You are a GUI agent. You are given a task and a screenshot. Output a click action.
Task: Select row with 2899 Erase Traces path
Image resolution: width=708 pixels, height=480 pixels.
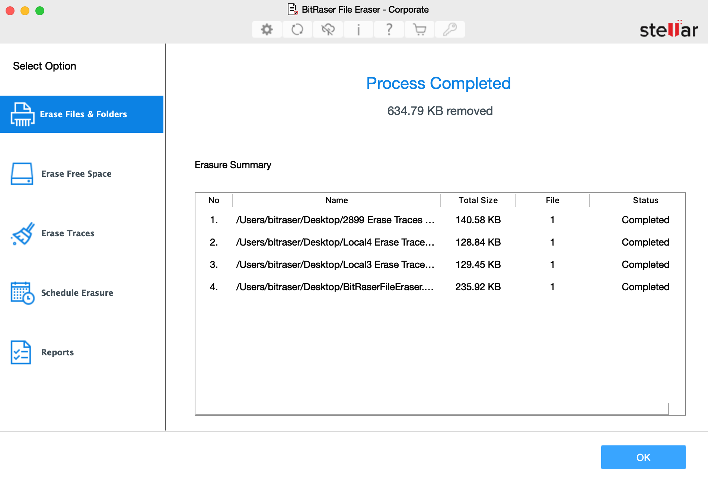pyautogui.click(x=440, y=220)
